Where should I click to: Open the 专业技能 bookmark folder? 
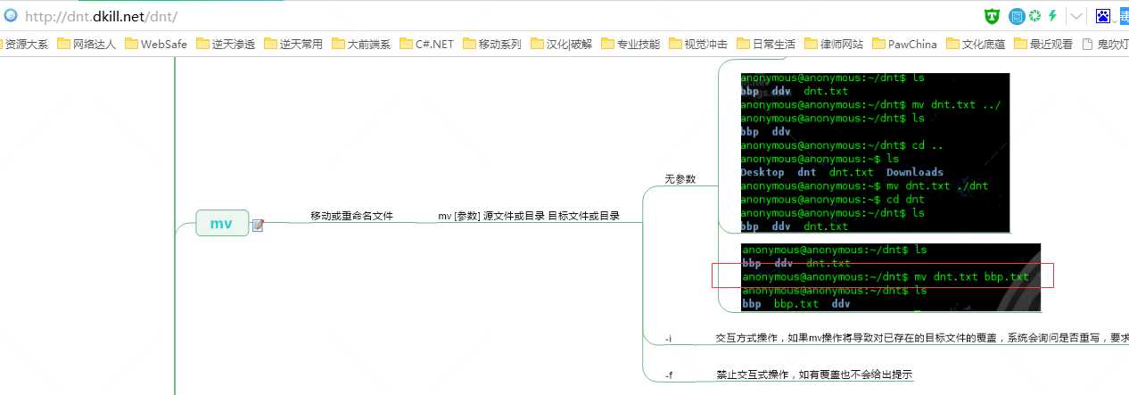(630, 44)
